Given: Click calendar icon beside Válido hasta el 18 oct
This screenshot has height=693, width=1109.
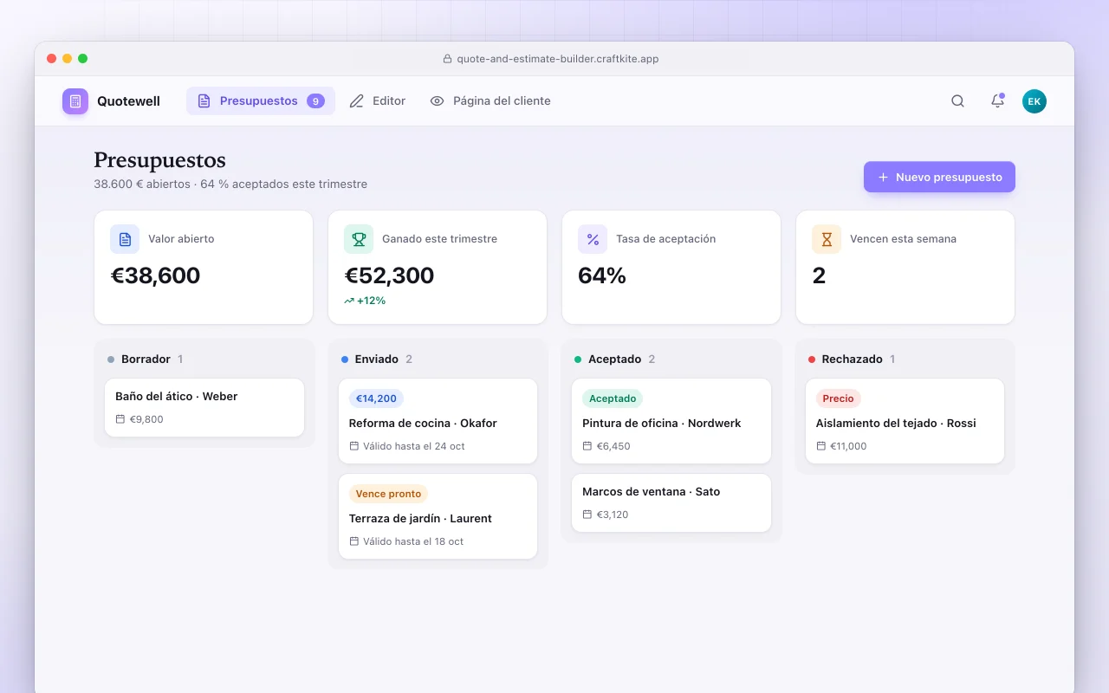Looking at the screenshot, I should 354,541.
